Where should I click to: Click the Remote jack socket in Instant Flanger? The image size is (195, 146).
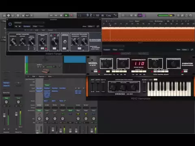pos(65,42)
